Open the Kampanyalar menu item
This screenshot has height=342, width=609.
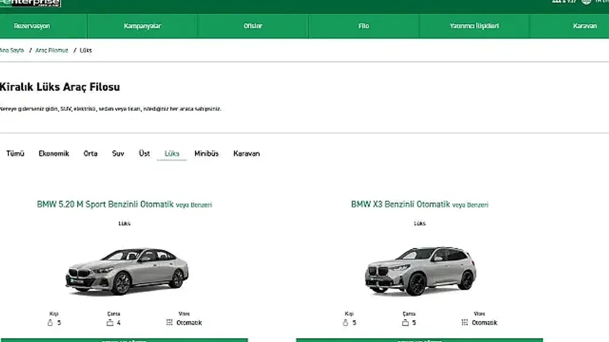click(142, 26)
